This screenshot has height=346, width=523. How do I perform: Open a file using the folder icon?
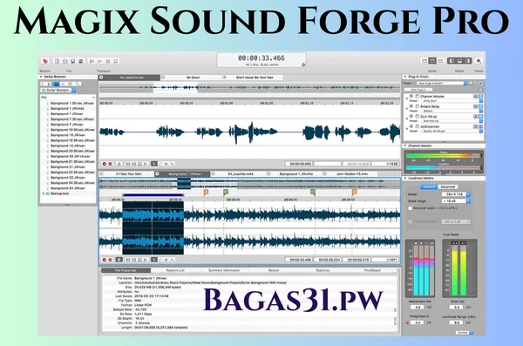tap(65, 61)
